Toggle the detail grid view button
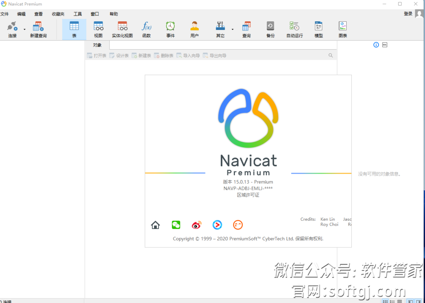The image size is (425, 303). pos(399,301)
